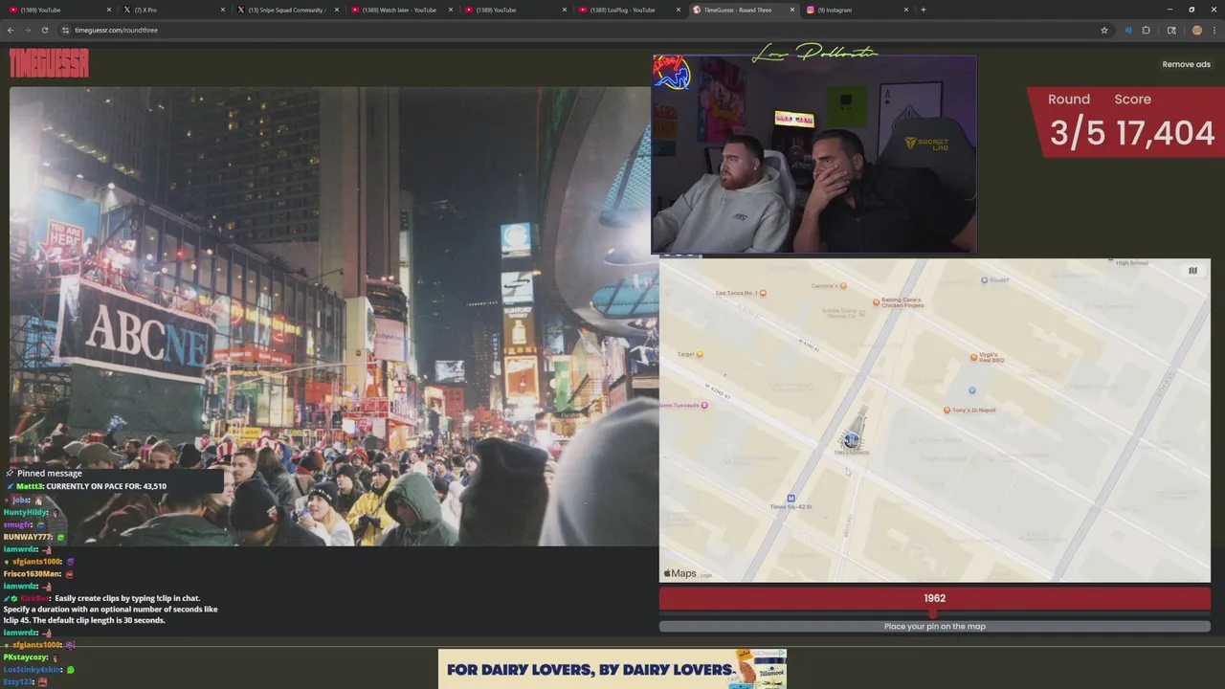Click the TimeGuessr logo
Screen dimensions: 1225x689
tap(49, 63)
